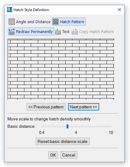Click the app icon in the title bar
The image size is (130, 167).
click(10, 10)
